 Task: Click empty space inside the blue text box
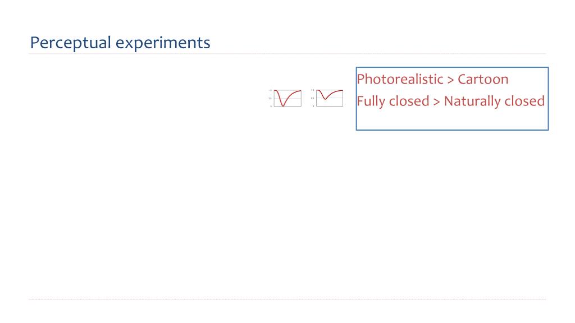click(452, 120)
